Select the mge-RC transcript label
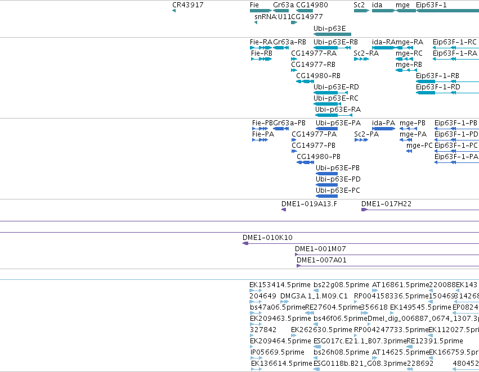The width and height of the screenshot is (479, 372). tap(409, 53)
